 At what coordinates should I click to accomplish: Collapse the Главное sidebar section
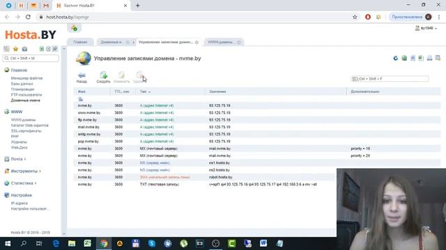click(x=19, y=70)
